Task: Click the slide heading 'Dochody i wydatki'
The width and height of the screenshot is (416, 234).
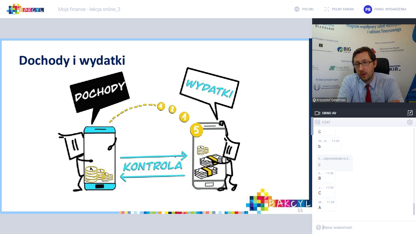Action: pyautogui.click(x=72, y=60)
